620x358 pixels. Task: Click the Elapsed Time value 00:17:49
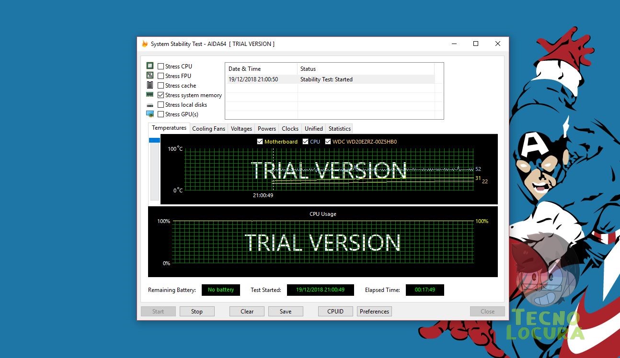425,290
